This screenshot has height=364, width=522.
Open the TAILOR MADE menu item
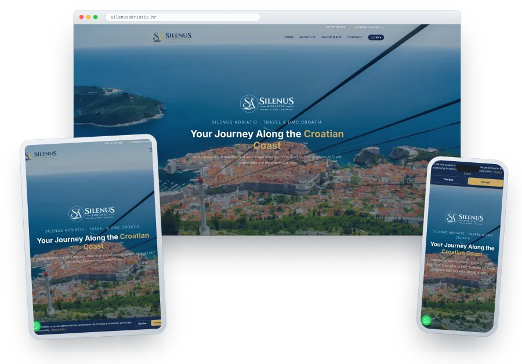331,37
